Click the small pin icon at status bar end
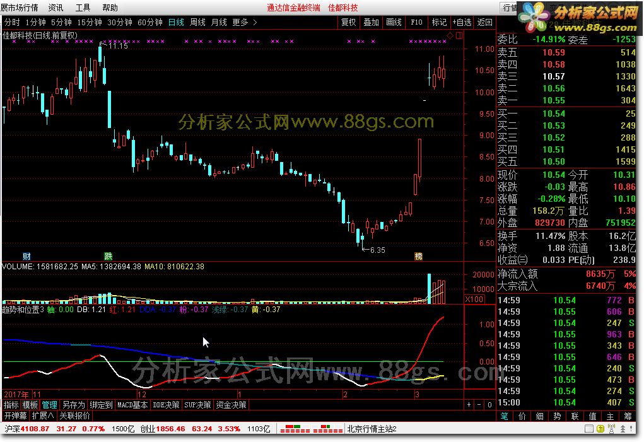 click(x=631, y=429)
